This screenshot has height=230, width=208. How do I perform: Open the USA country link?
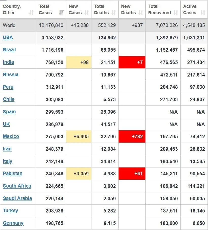coord(8,38)
